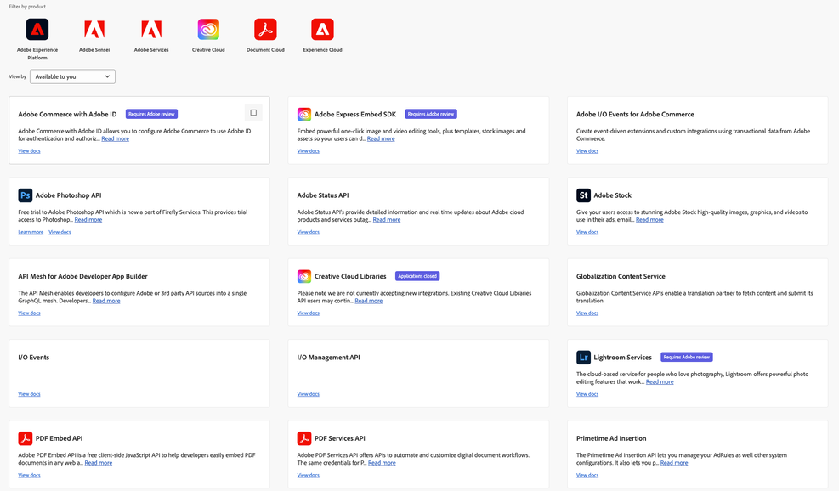This screenshot has width=839, height=491.
Task: Read more about Primetime Ad Insertion
Action: (674, 463)
